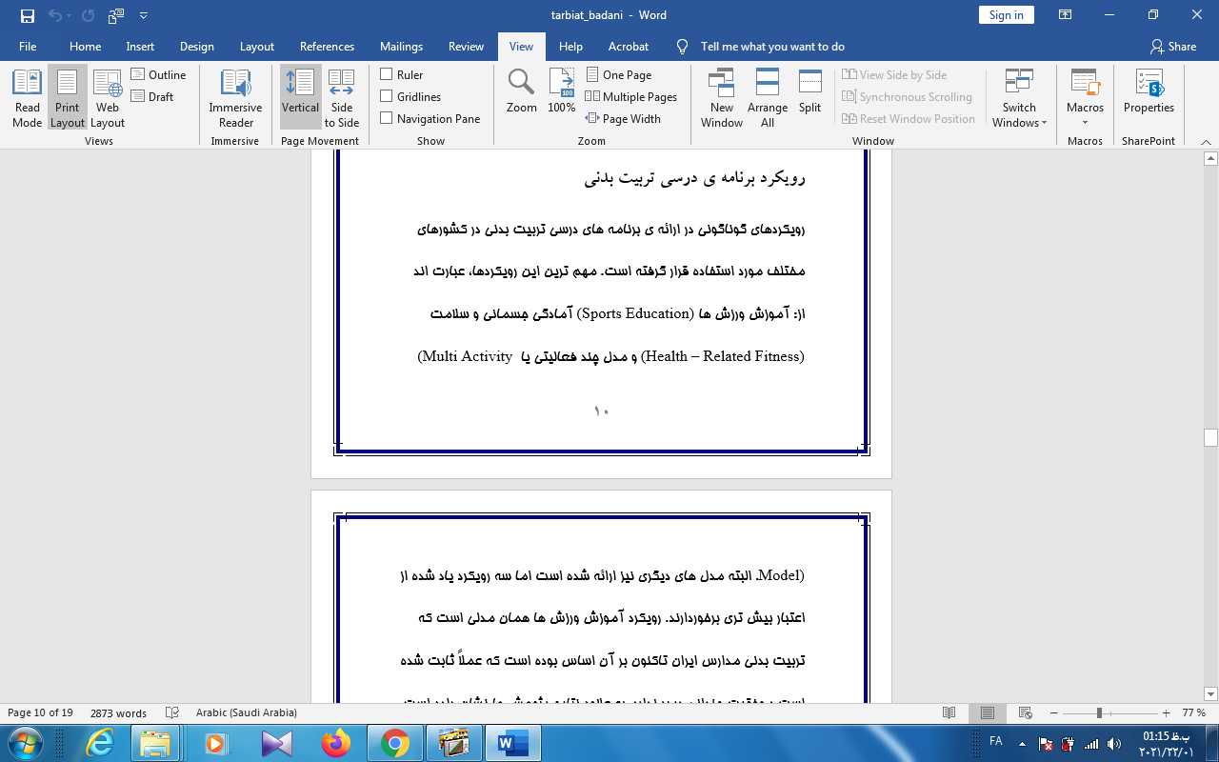1219x762 pixels.
Task: Set zoom with Page Width button
Action: [x=623, y=118]
